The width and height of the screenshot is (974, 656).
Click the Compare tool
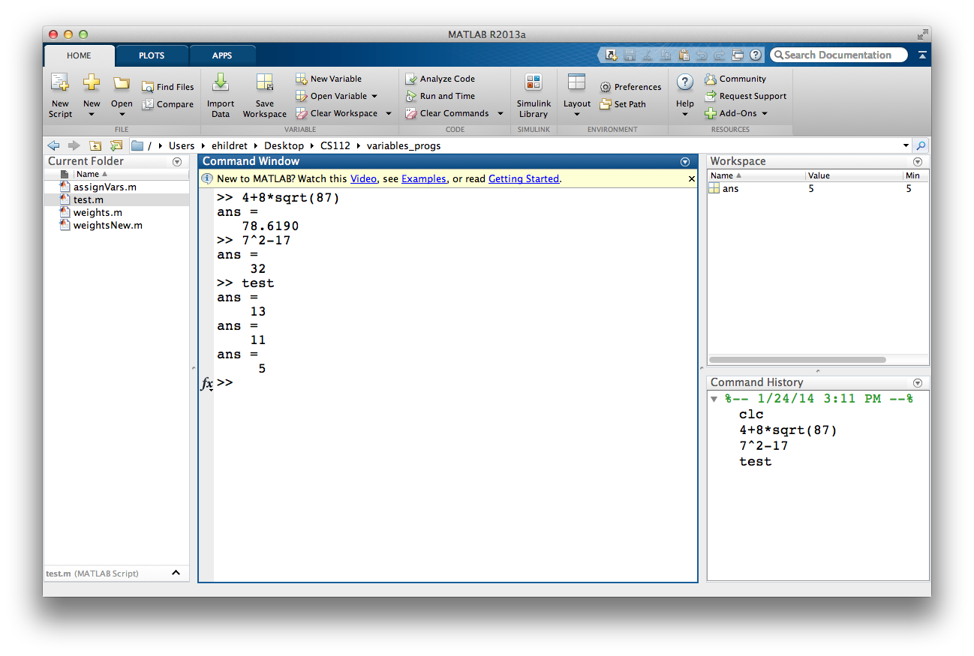click(168, 104)
